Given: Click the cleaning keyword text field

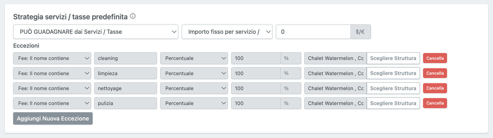Looking at the screenshot, I should point(125,58).
